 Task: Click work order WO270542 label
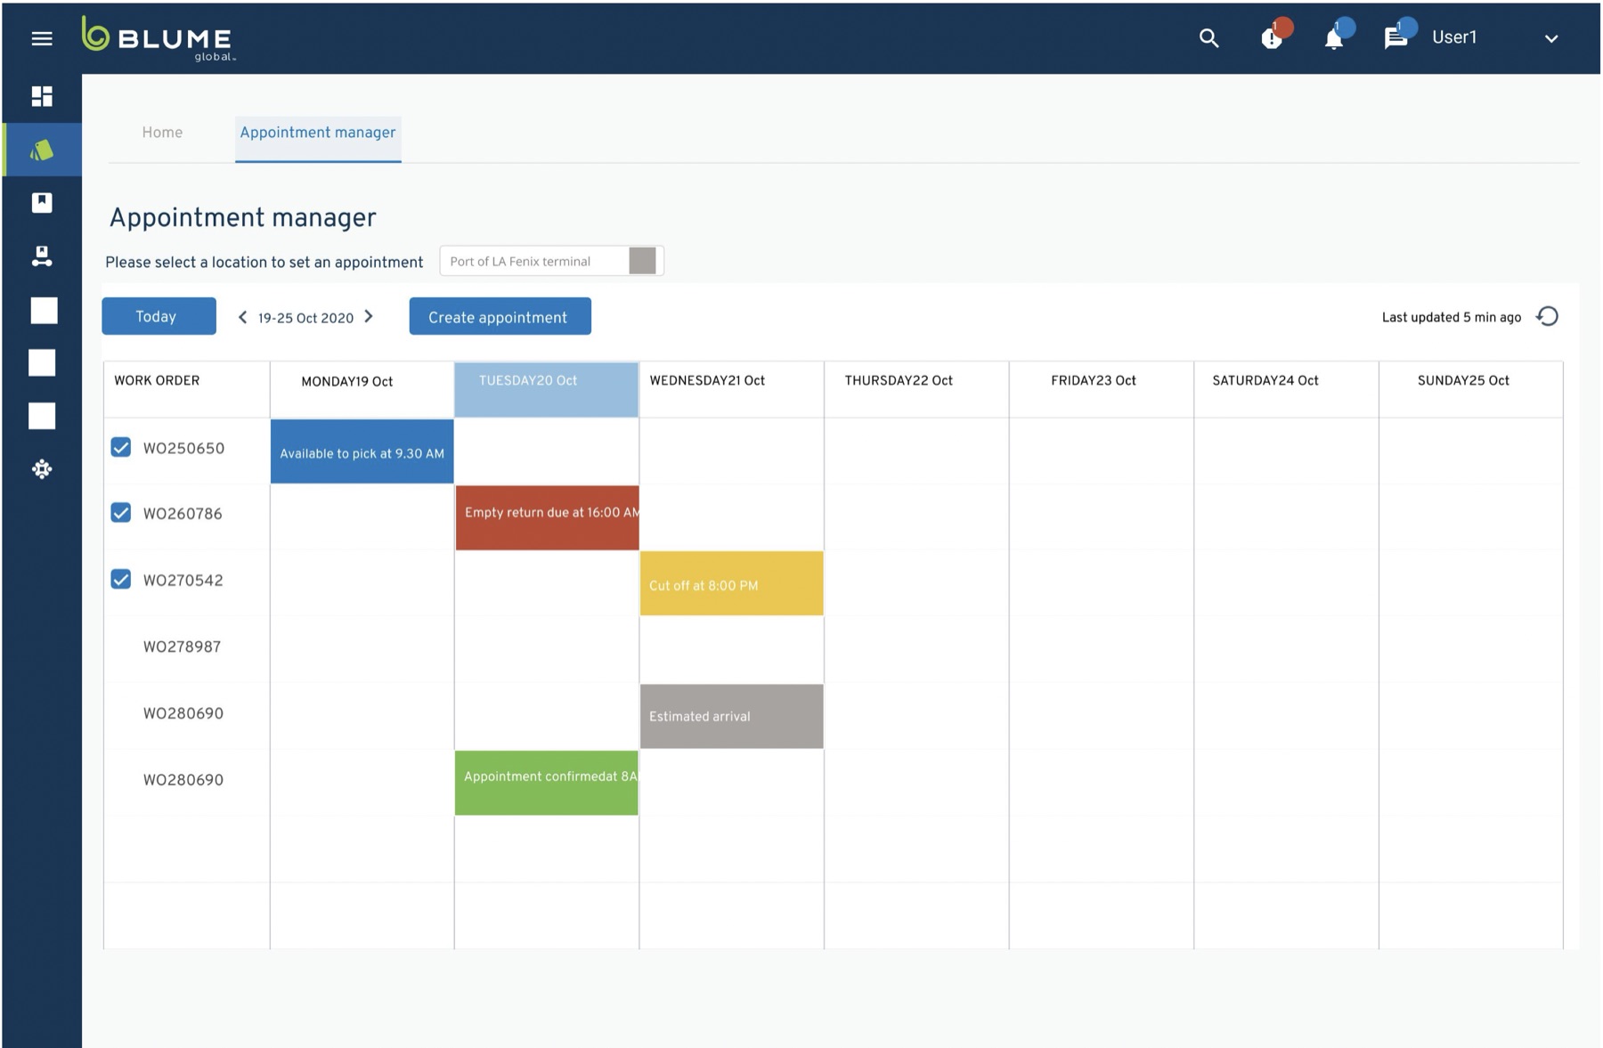coord(183,581)
